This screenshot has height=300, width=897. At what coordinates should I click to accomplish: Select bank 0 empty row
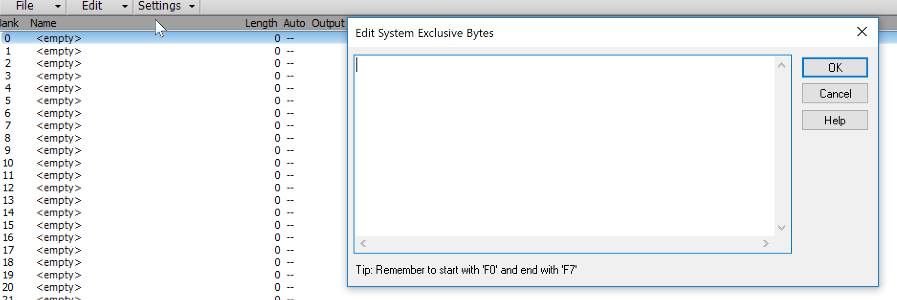pos(58,38)
